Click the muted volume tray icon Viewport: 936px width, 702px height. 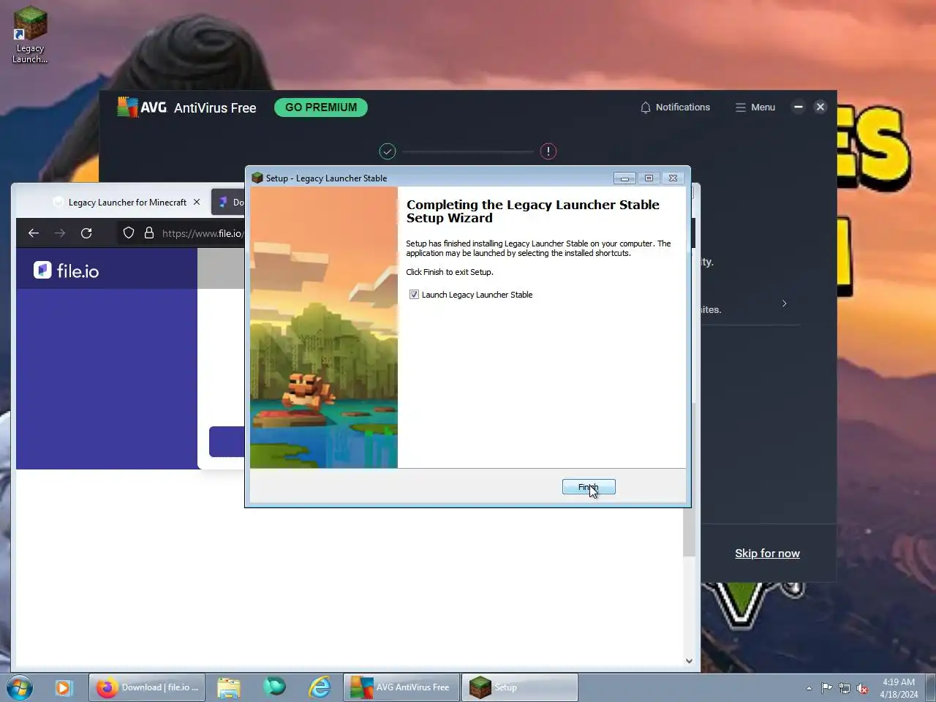[863, 688]
